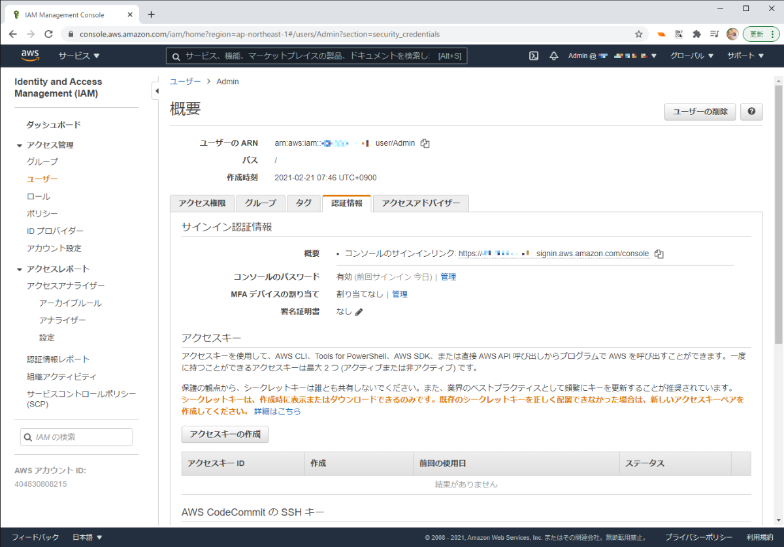Open 組織アクティビティ in the sidebar

pos(61,376)
